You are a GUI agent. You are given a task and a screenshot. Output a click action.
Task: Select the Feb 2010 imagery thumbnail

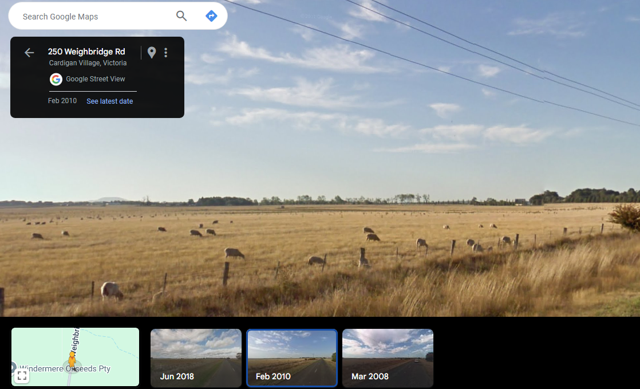coord(291,357)
